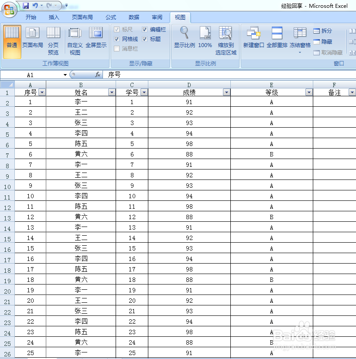Undo the last action
The height and width of the screenshot is (359, 356).
click(x=35, y=5)
